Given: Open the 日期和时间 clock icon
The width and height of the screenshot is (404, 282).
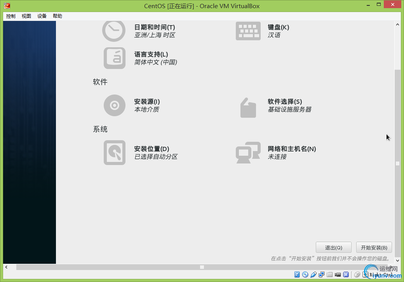Looking at the screenshot, I should (x=113, y=31).
